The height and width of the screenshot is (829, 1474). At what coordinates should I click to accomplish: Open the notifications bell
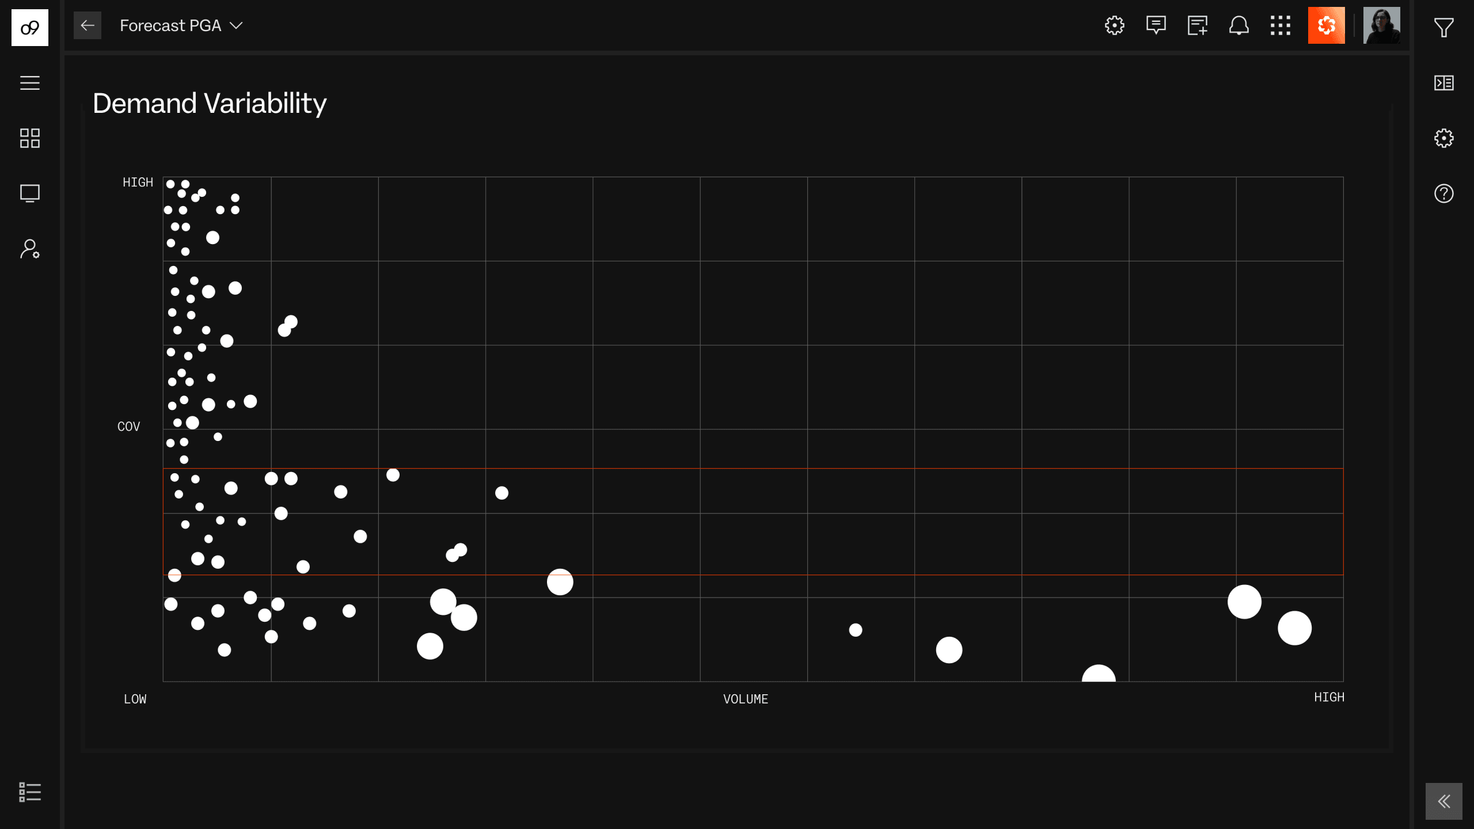click(1239, 25)
